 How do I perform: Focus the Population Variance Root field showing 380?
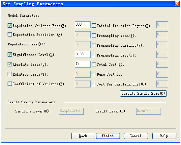(x=83, y=25)
